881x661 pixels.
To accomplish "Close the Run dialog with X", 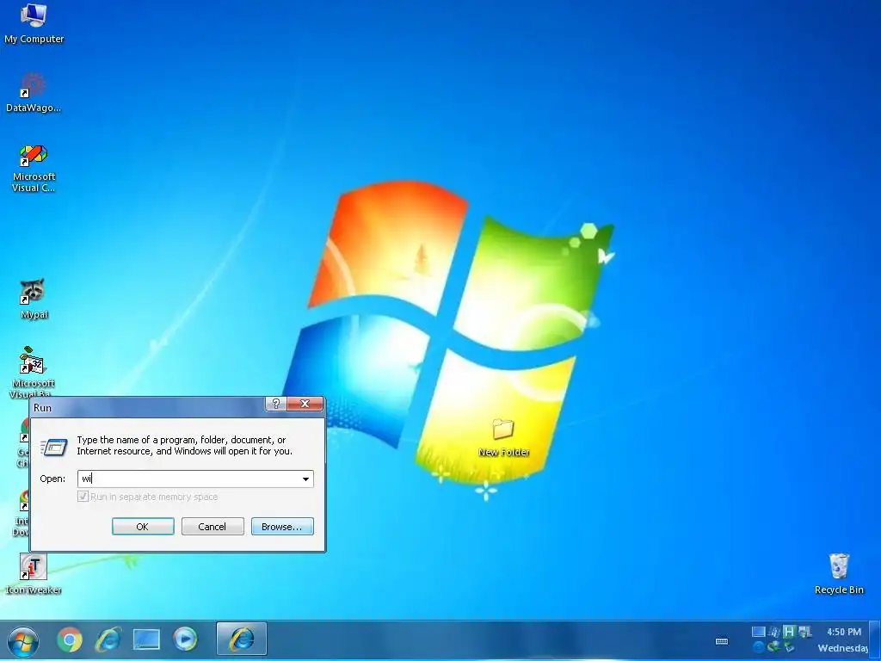I will (305, 404).
